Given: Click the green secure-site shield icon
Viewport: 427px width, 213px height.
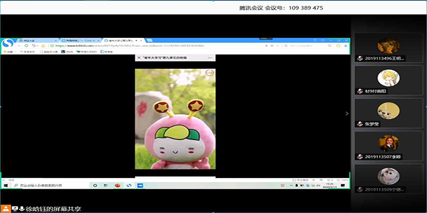Looking at the screenshot, I should [52, 46].
